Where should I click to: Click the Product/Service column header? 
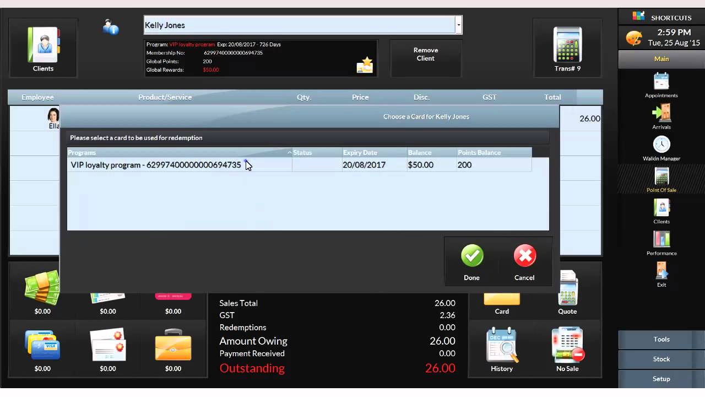[165, 97]
